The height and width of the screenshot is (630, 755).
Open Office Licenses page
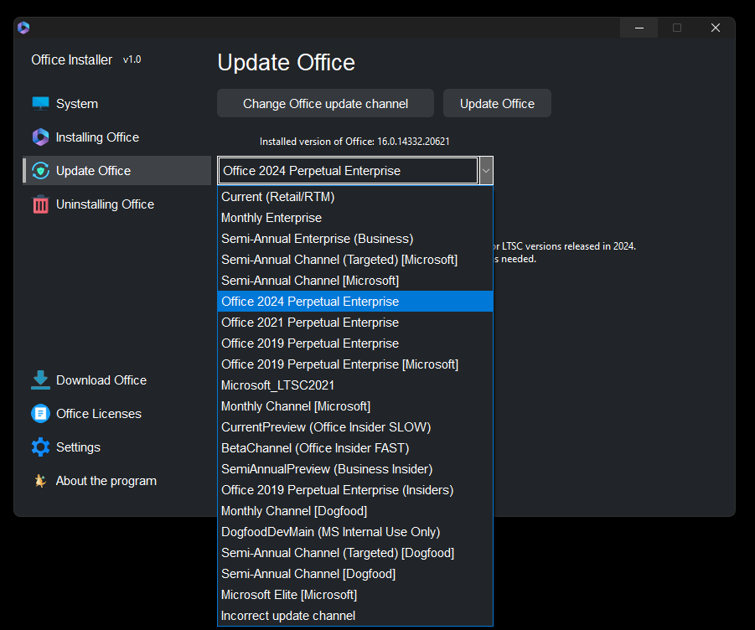(x=117, y=413)
